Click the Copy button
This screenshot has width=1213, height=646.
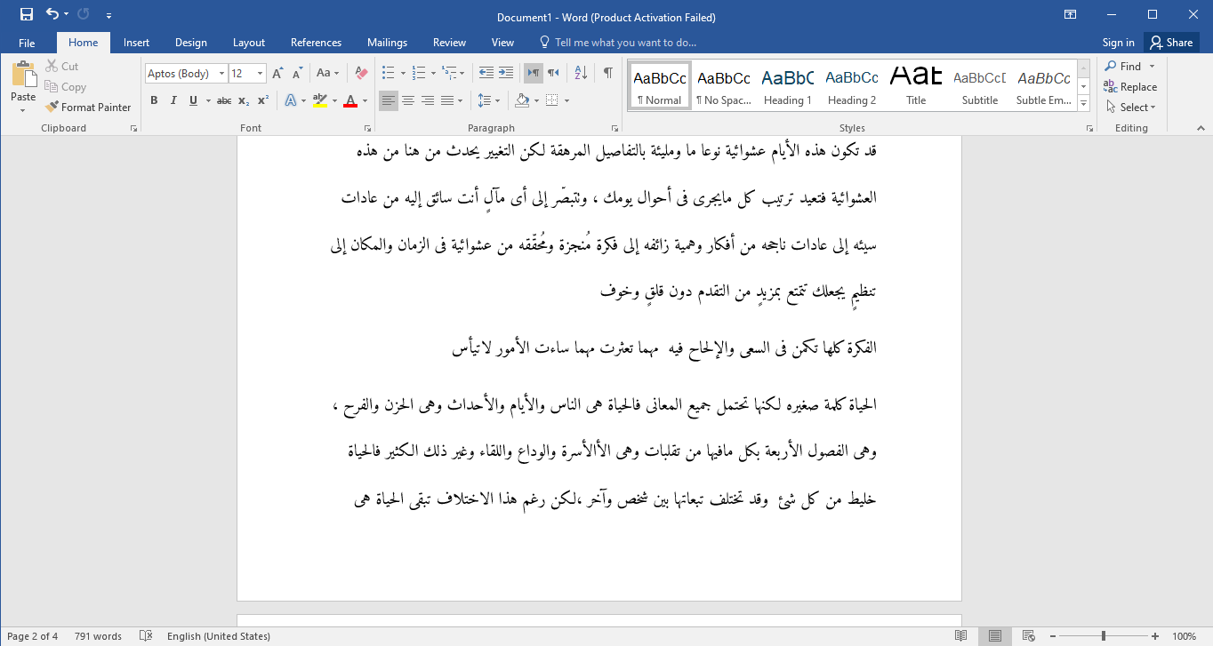click(x=65, y=87)
